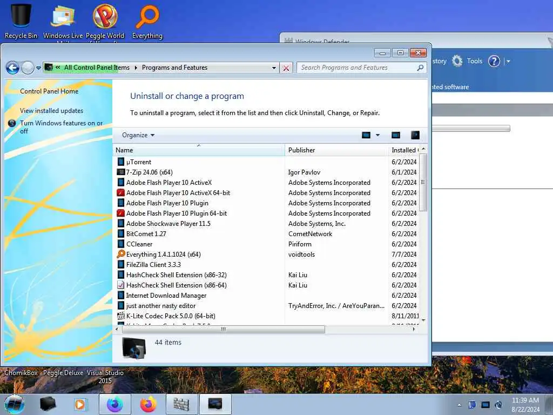553x415 pixels.
Task: Click the taskbar clock showing 11:39 AM
Action: [525, 405]
